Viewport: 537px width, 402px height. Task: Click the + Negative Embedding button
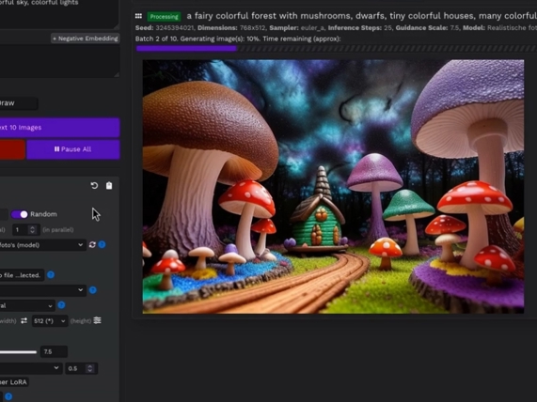[85, 39]
